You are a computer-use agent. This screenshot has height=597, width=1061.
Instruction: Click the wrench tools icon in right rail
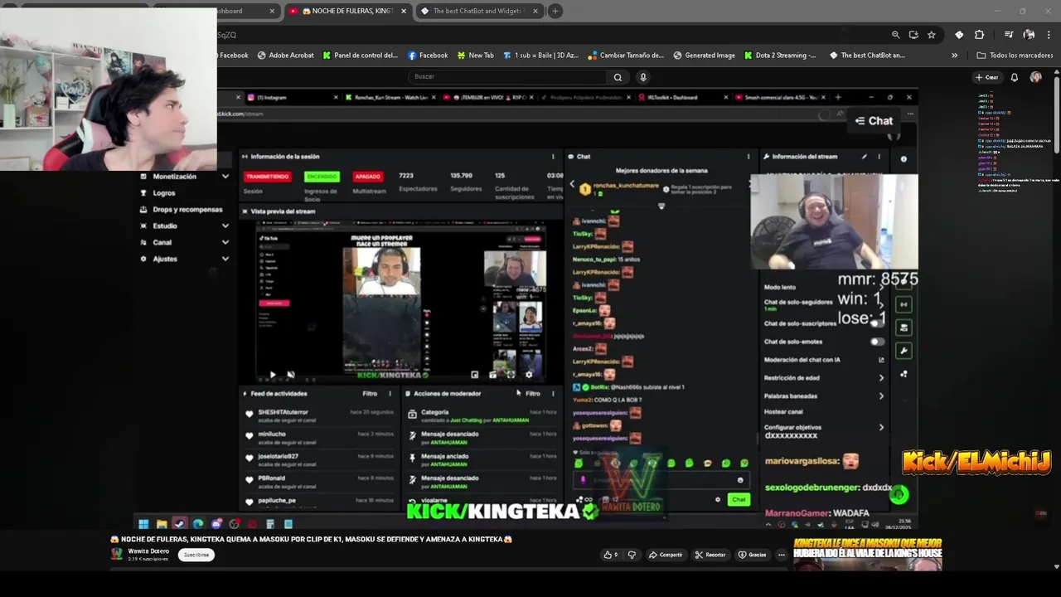pos(904,351)
